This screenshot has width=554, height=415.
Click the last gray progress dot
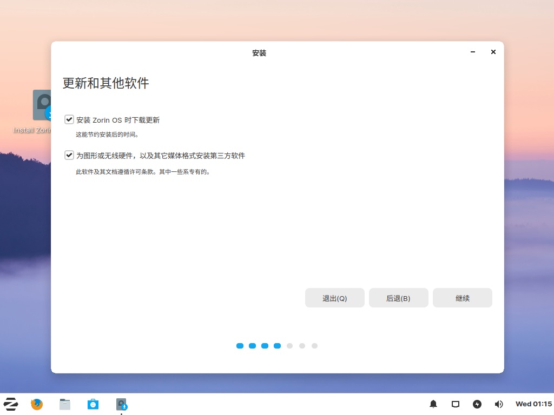point(314,346)
